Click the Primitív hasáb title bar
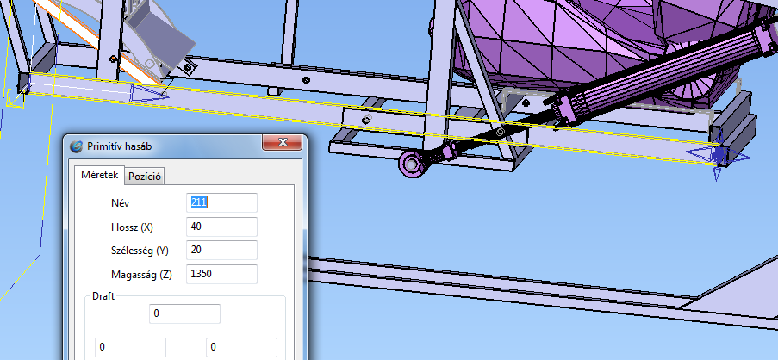 point(172,147)
